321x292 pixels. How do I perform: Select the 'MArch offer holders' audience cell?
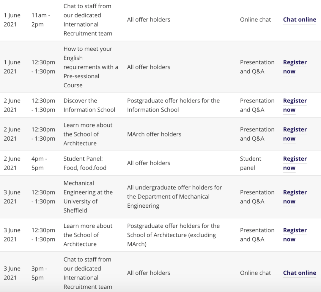tap(154, 134)
